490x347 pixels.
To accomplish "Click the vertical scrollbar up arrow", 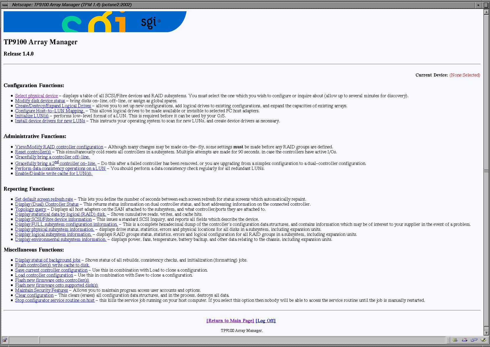I will pos(486,12).
